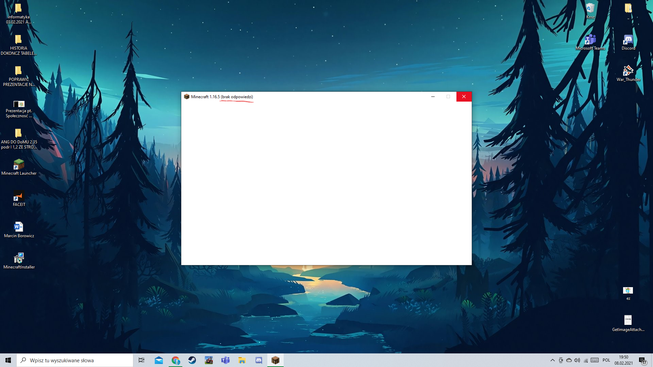
Task: Select the Minecraft taskbar button
Action: (x=275, y=360)
